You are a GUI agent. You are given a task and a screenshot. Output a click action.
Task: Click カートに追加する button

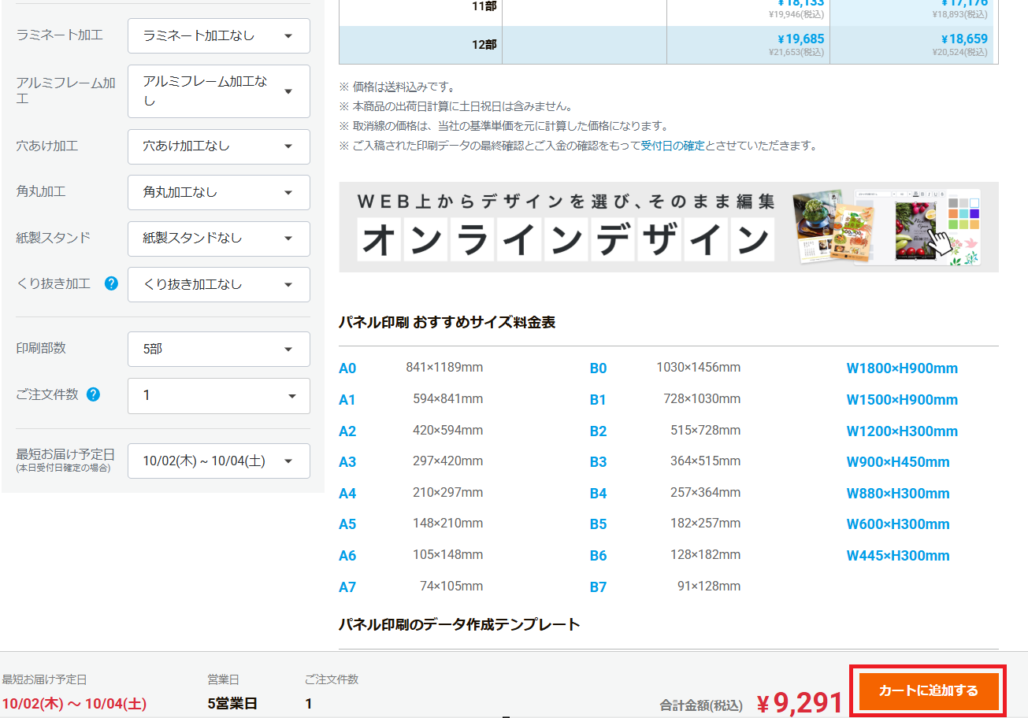click(928, 690)
